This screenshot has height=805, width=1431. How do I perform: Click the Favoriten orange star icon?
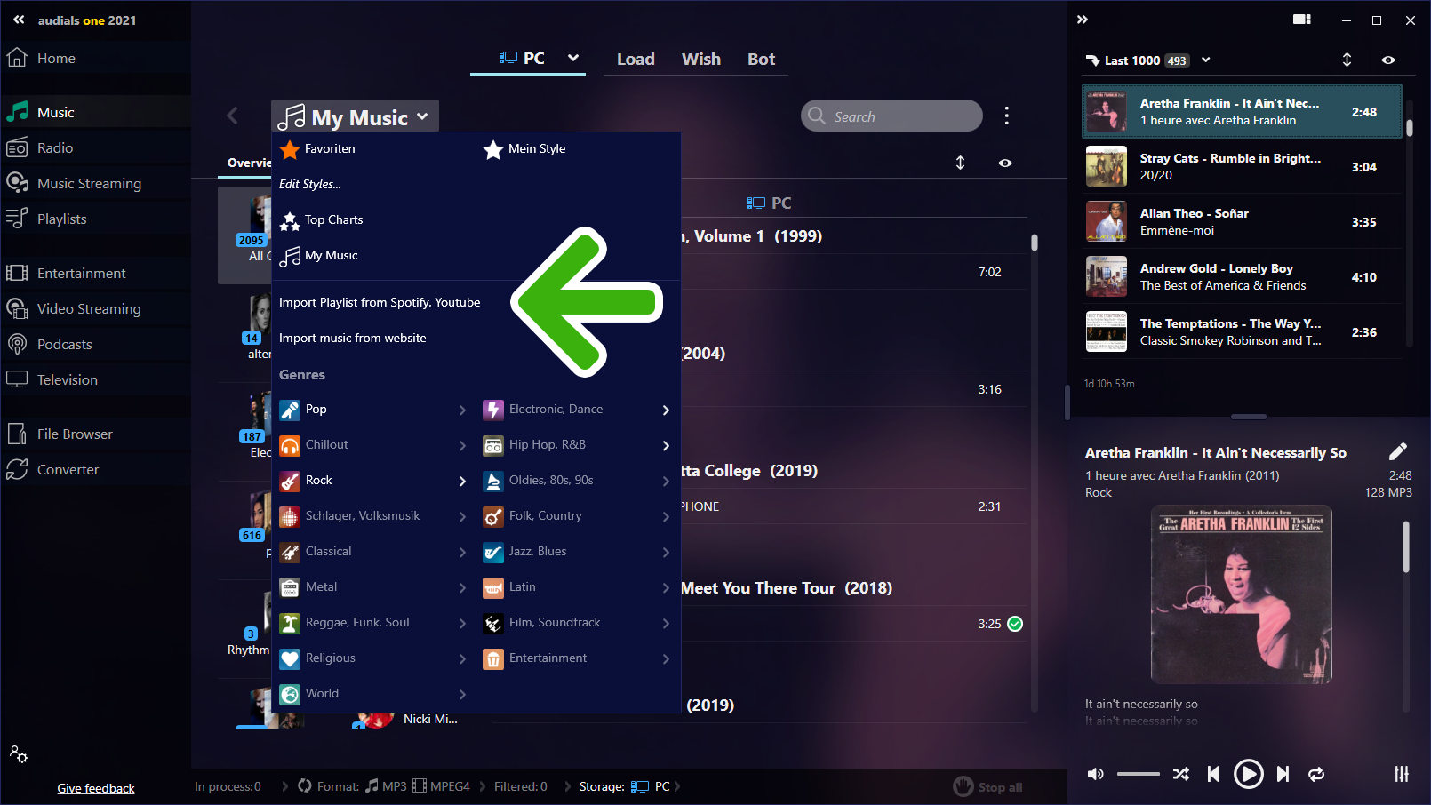tap(290, 149)
